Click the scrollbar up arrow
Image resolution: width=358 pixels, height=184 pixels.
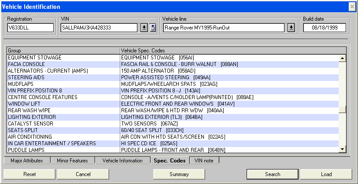pyautogui.click(x=342, y=58)
